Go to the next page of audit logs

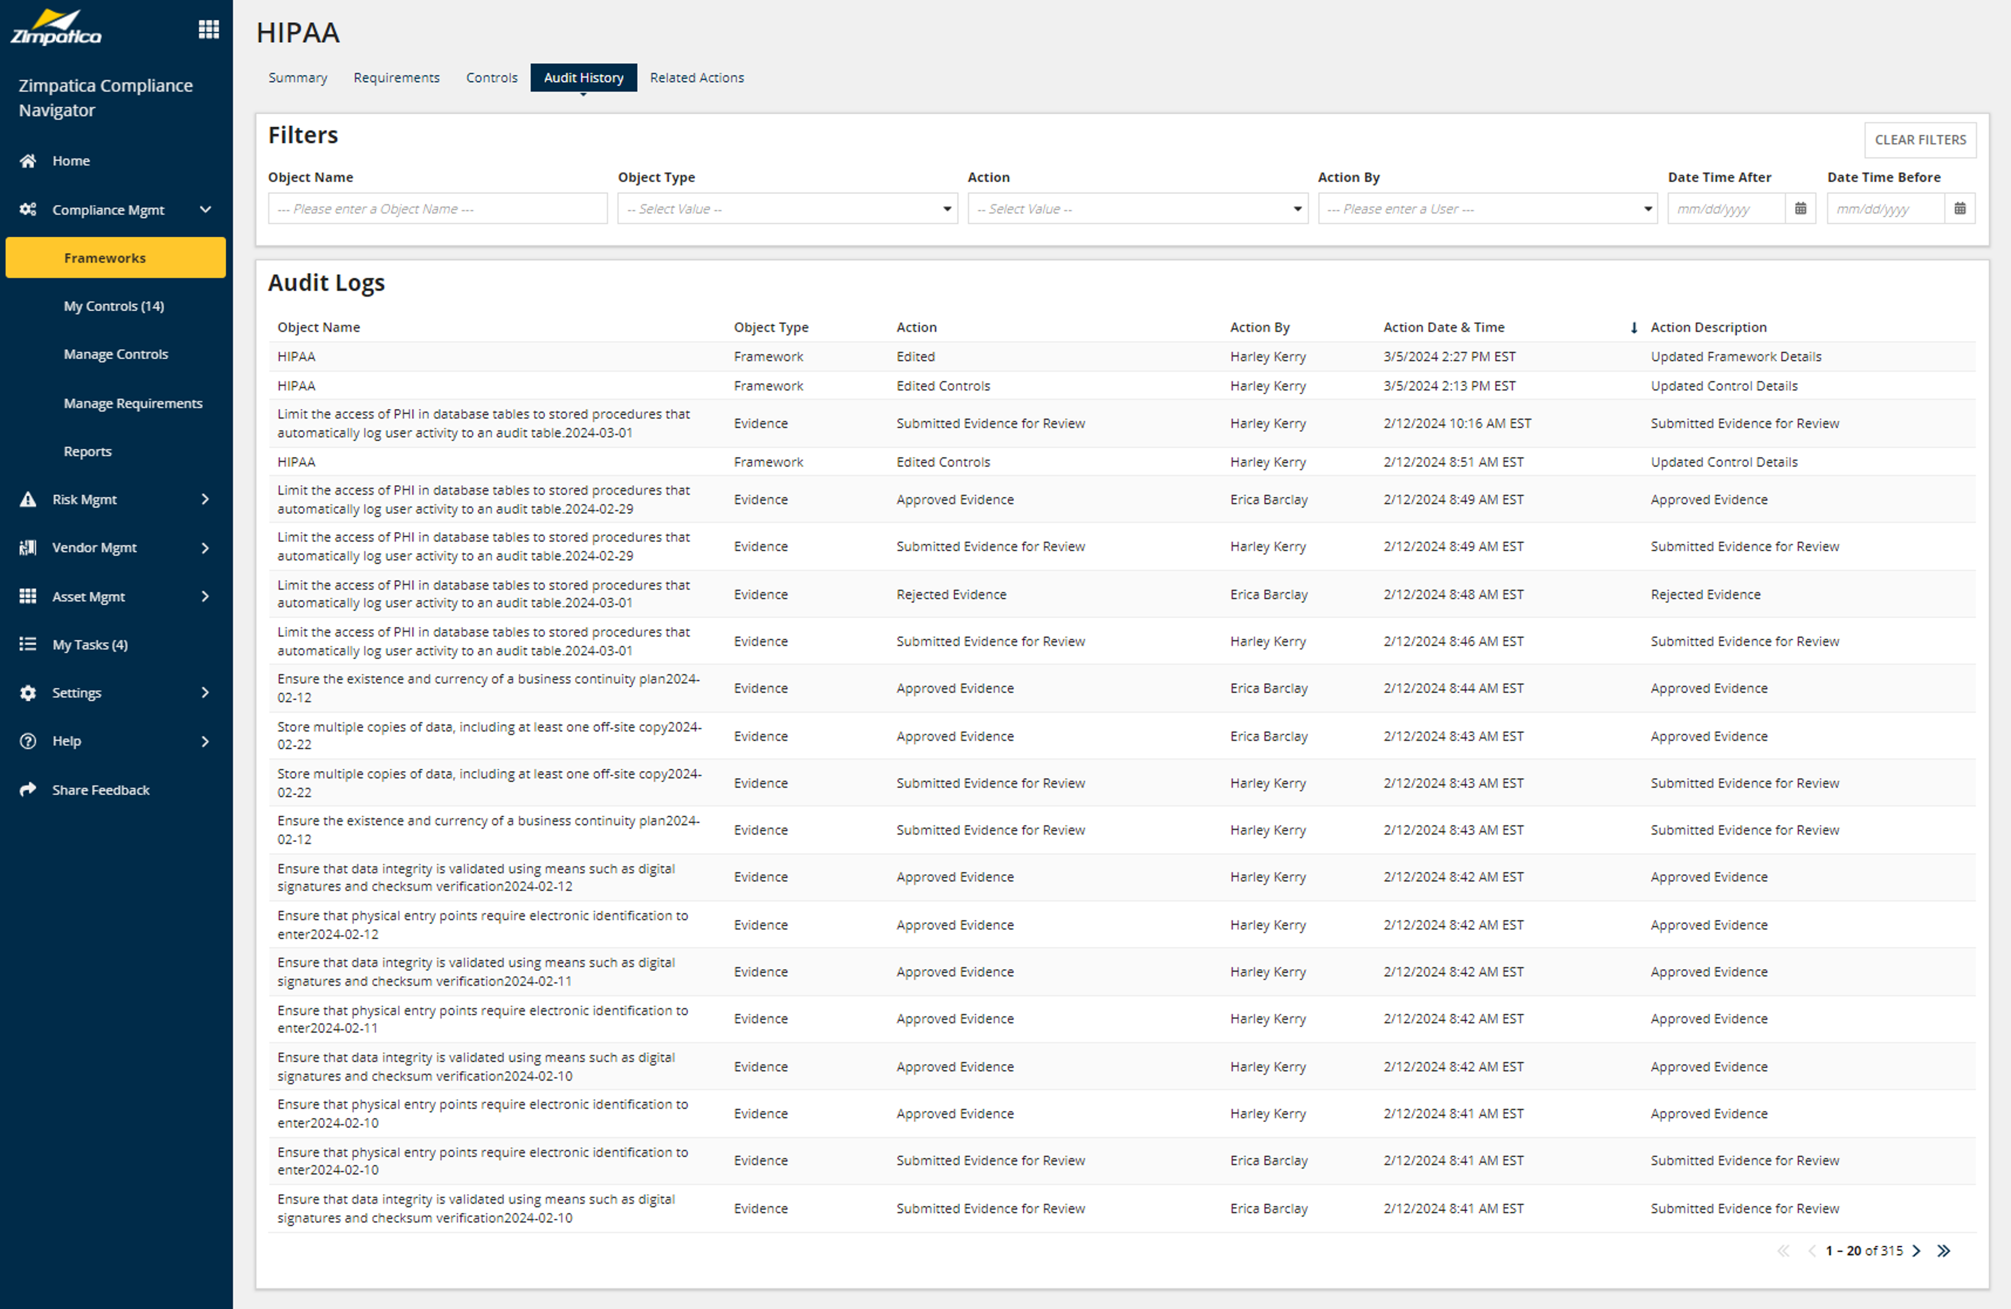1916,1251
